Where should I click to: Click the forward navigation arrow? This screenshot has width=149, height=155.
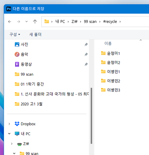[x=19, y=22]
